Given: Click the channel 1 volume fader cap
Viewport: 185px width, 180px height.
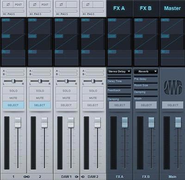Looking at the screenshot, I should pyautogui.click(x=18, y=123).
